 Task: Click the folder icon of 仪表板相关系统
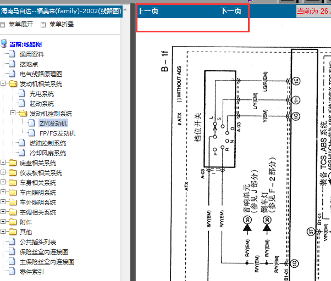coord(13,173)
